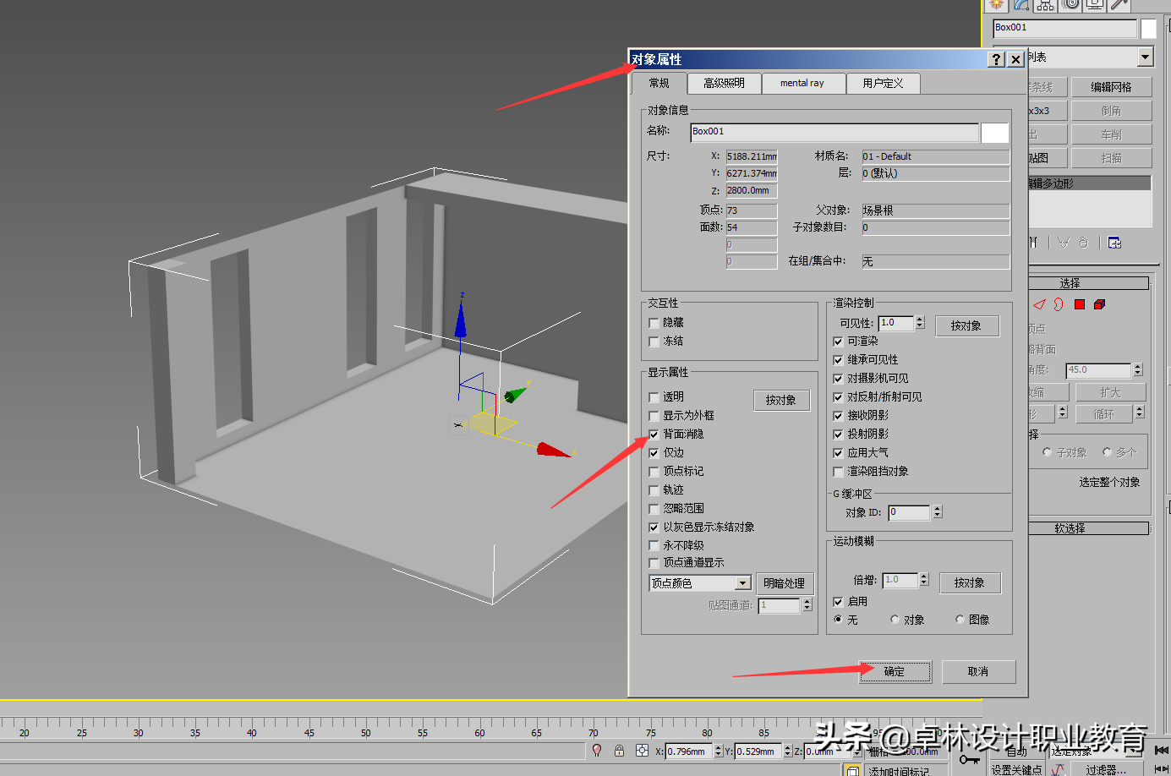Select 编辑多边形 in the modifier stack
This screenshot has height=776, width=1171.
[x=1089, y=183]
